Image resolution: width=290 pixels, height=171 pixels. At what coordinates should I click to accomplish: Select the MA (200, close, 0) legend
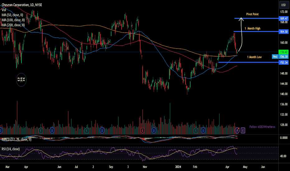pos(13,25)
